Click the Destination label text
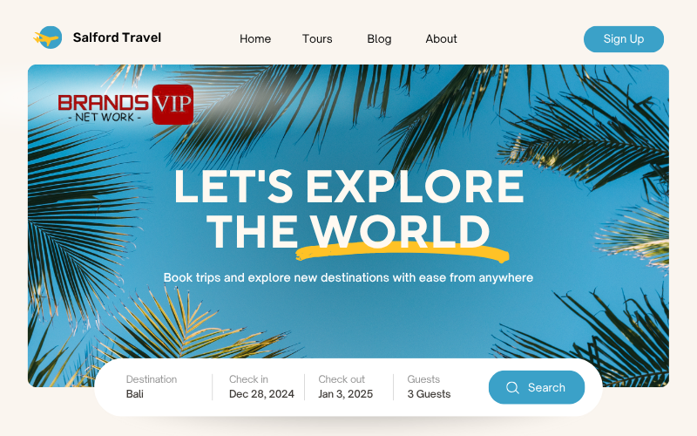The image size is (697, 436). tap(151, 379)
